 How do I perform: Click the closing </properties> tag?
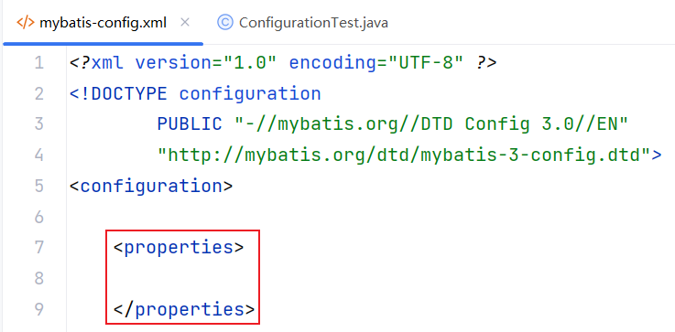[184, 309]
